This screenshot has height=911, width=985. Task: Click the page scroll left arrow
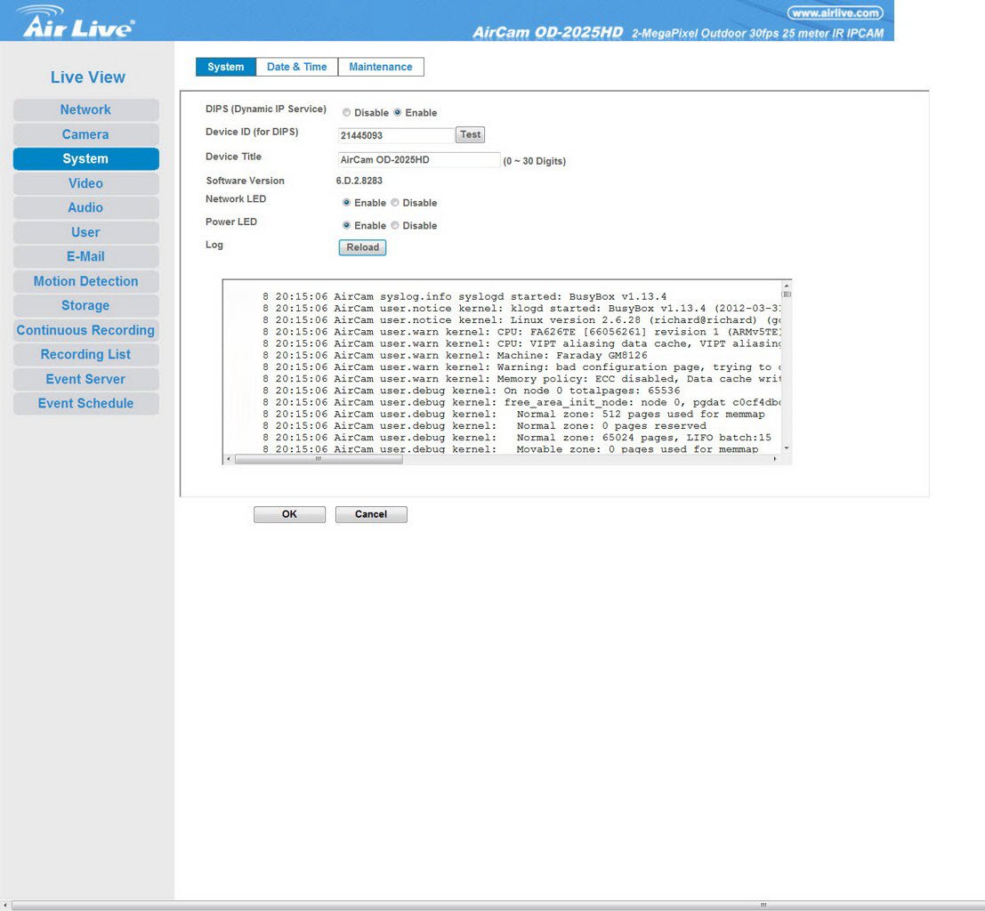pyautogui.click(x=5, y=906)
